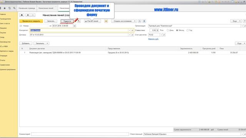Image resolution: width=246 pixels, height=138 pixels.
Task: Open table Еще menu
Action: pos(241,43)
